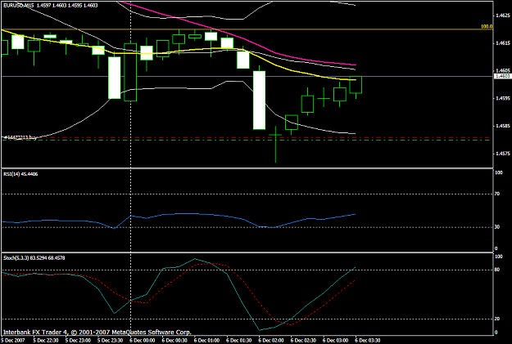The image size is (512, 344).
Task: Click the 6 Dec 01:30 time label
Action: pos(238,341)
